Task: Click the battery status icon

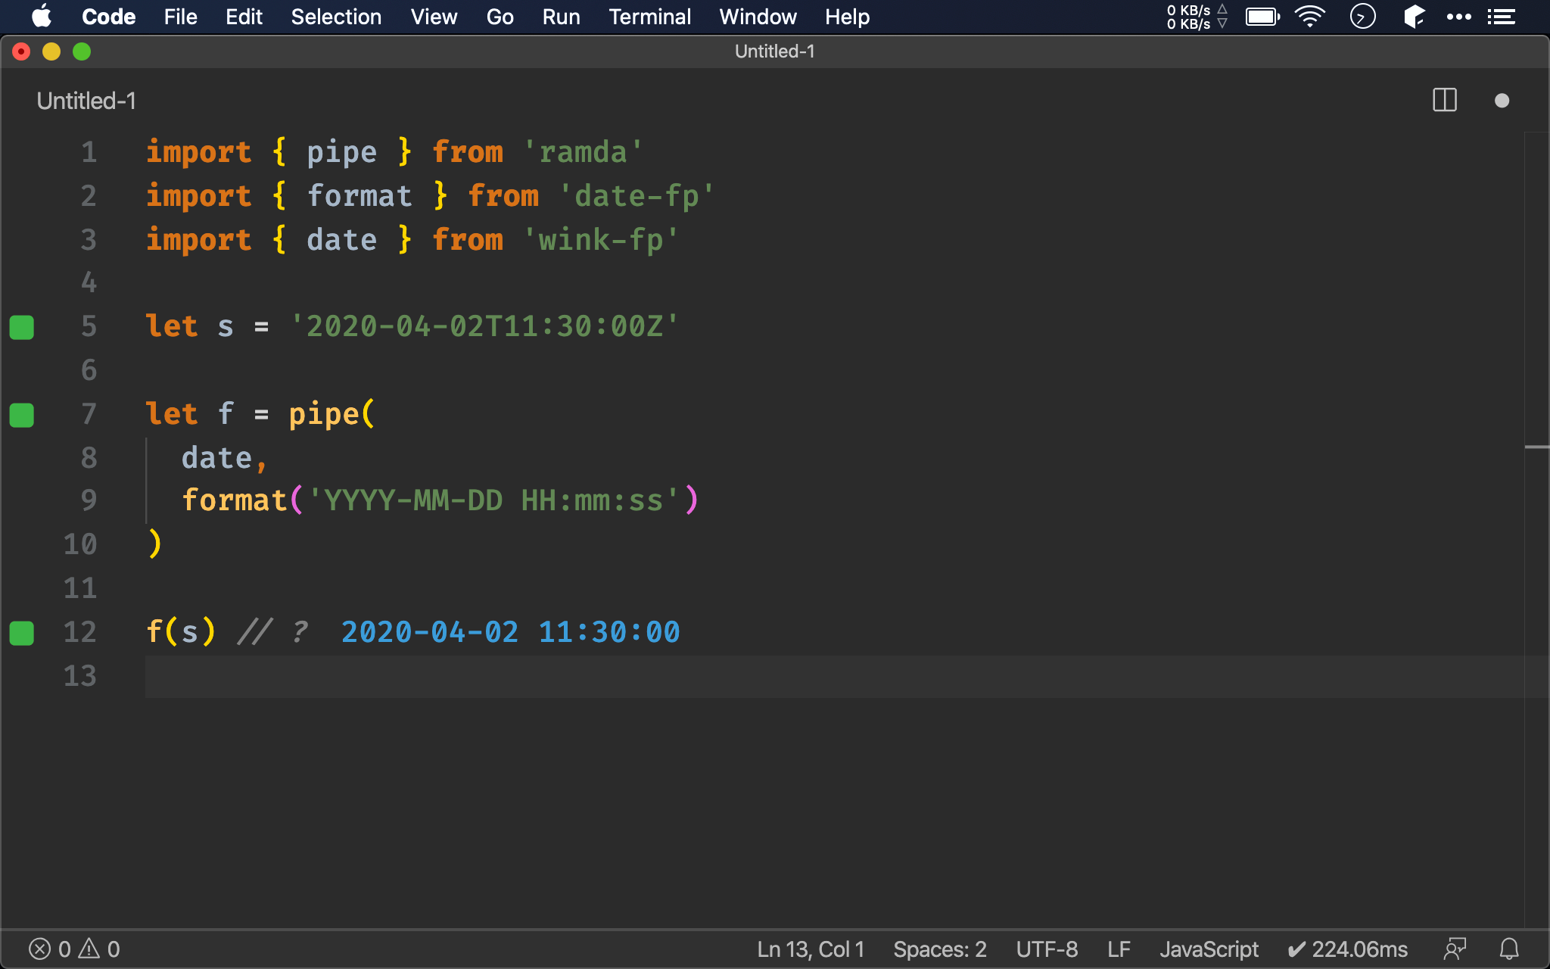Action: (x=1262, y=17)
